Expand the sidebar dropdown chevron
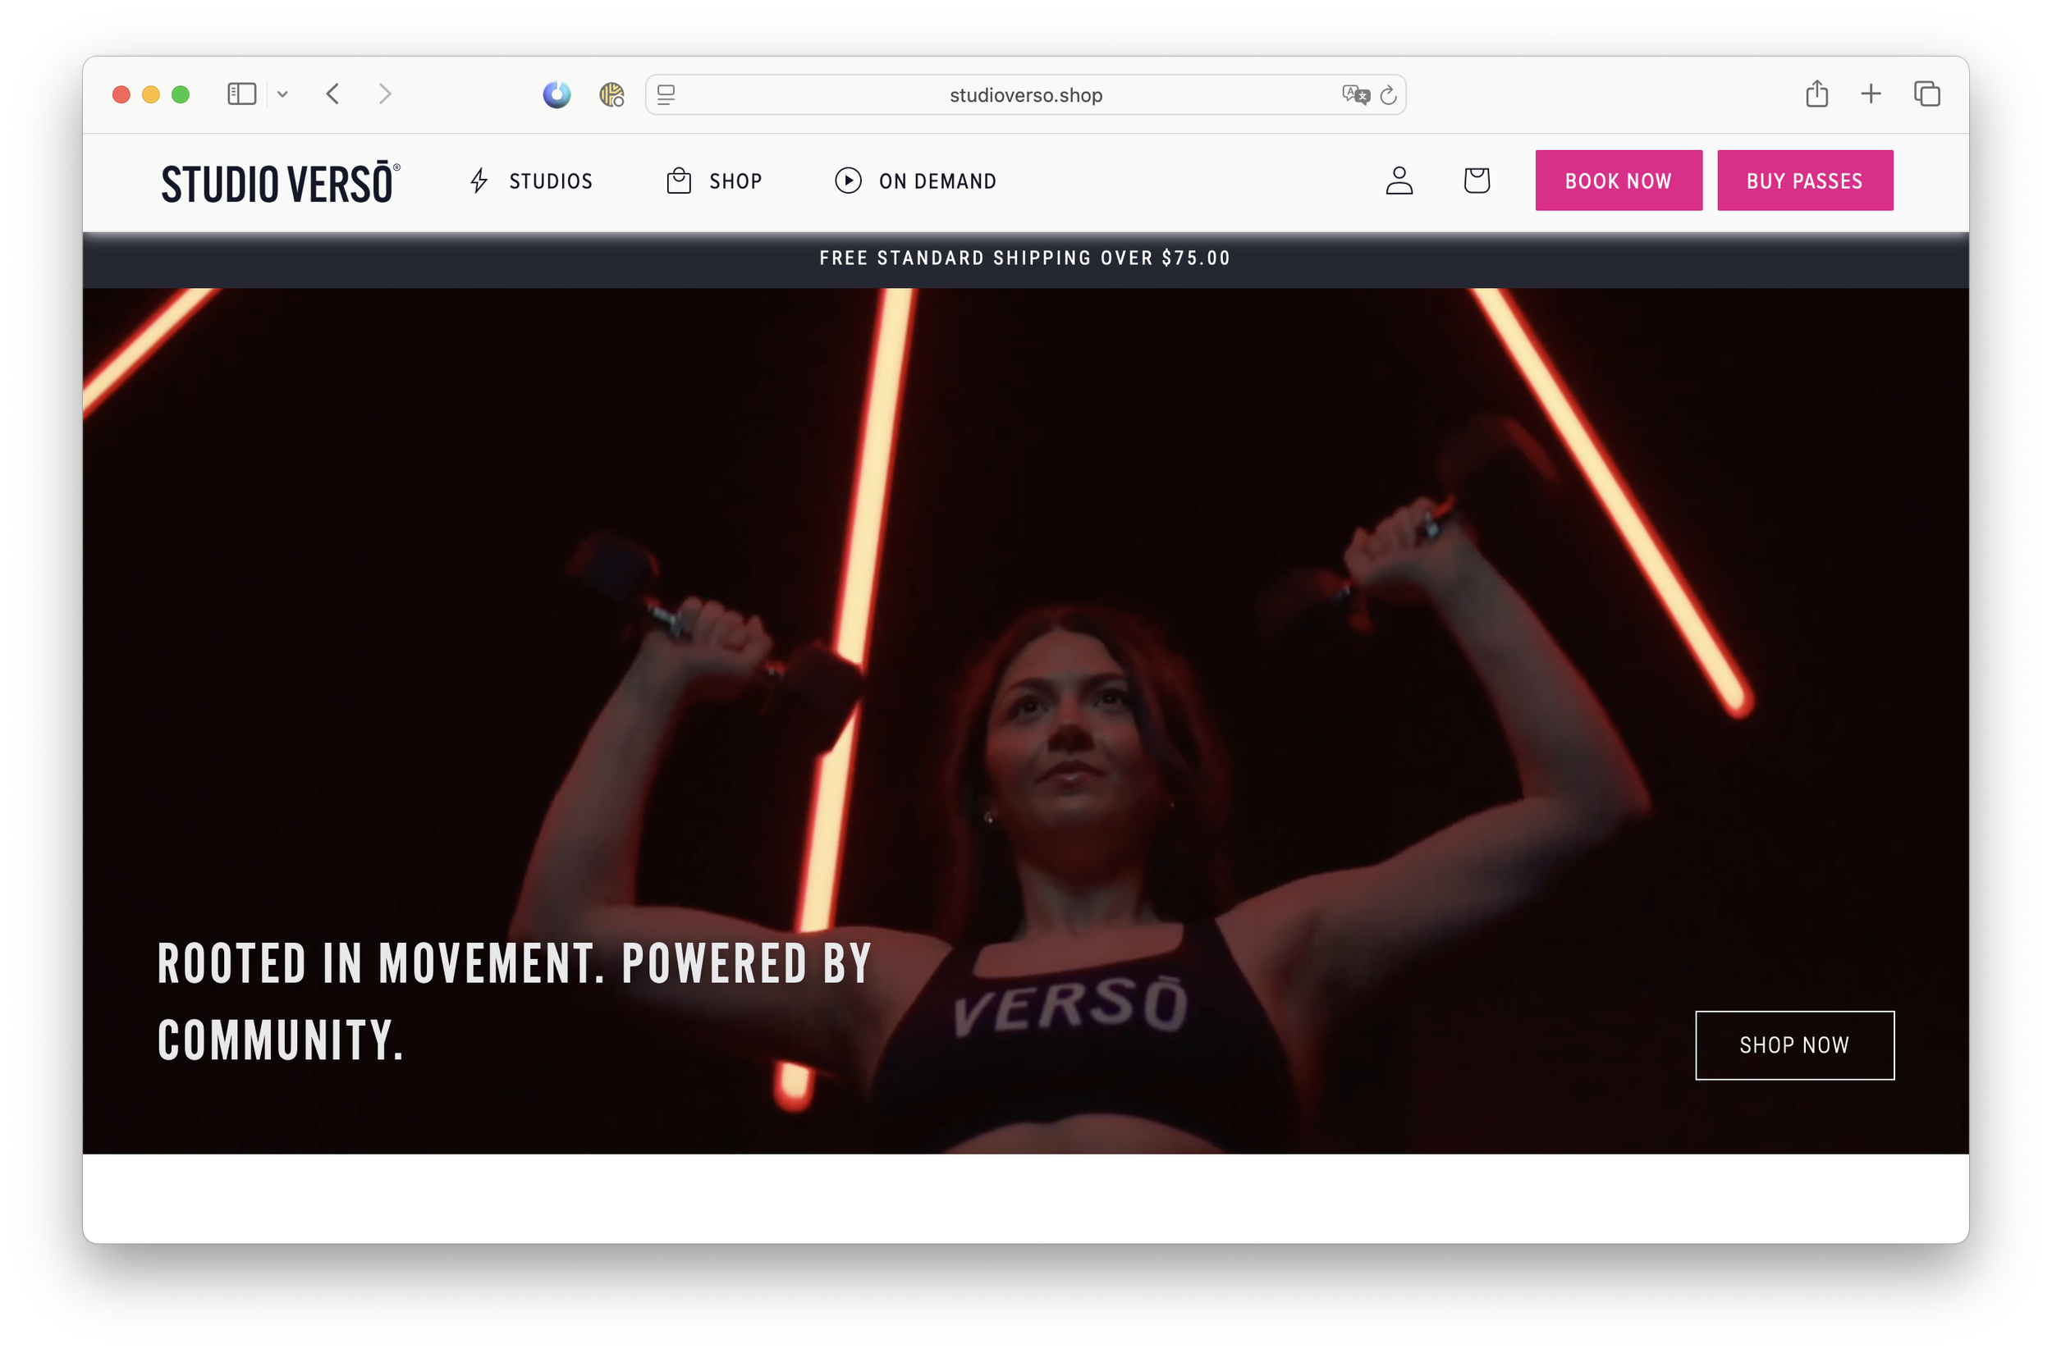Viewport: 2052px width, 1353px height. 282,94
